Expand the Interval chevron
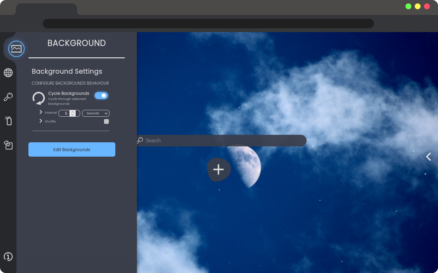 (41, 112)
